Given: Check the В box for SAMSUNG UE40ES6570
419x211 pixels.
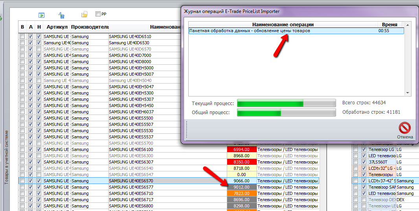Looking at the screenshot, I should [x=22, y=181].
